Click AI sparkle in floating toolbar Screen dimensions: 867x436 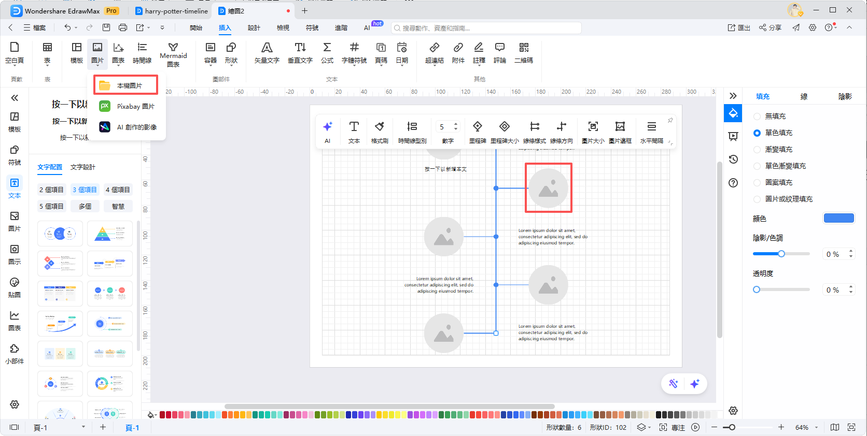coord(328,132)
